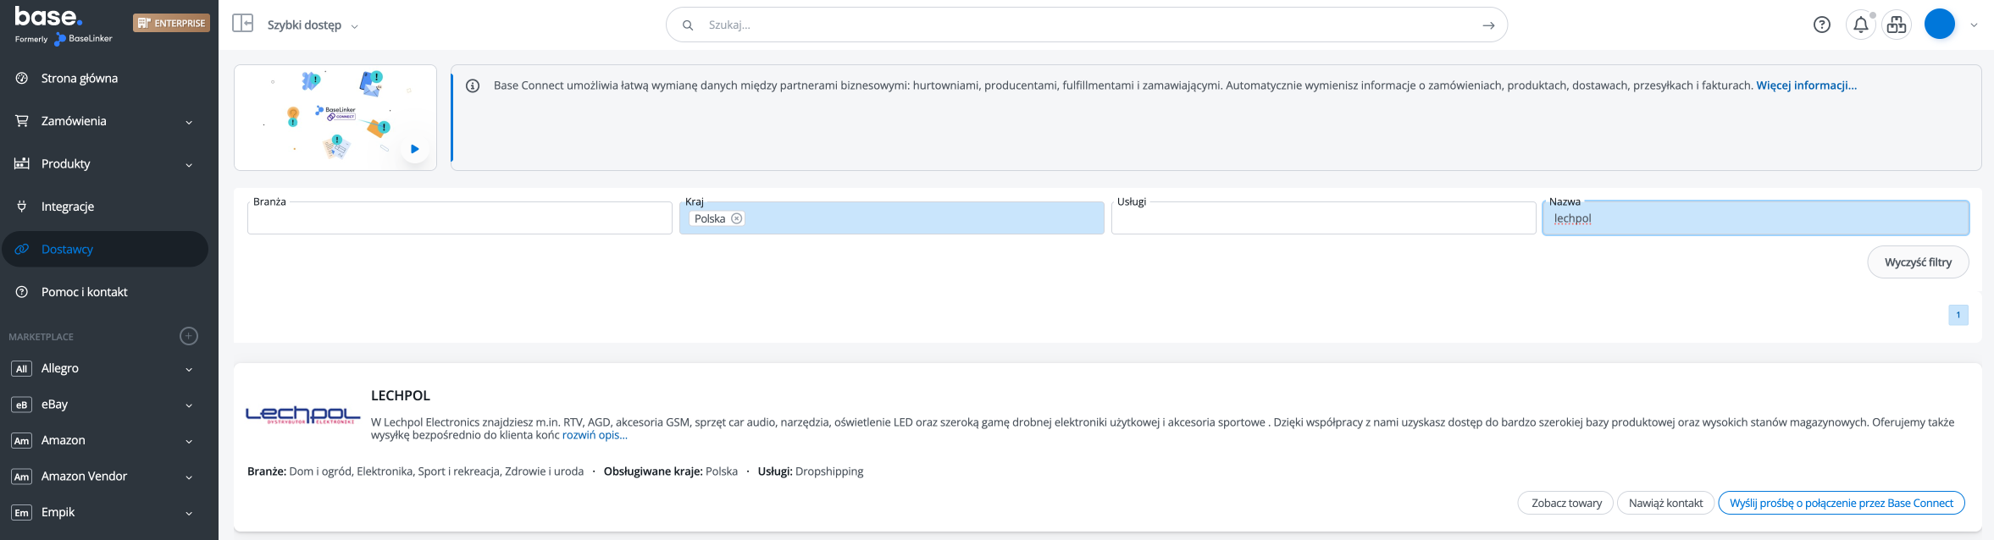Click the Zamówienia cart icon
This screenshot has width=1994, height=540.
point(22,121)
